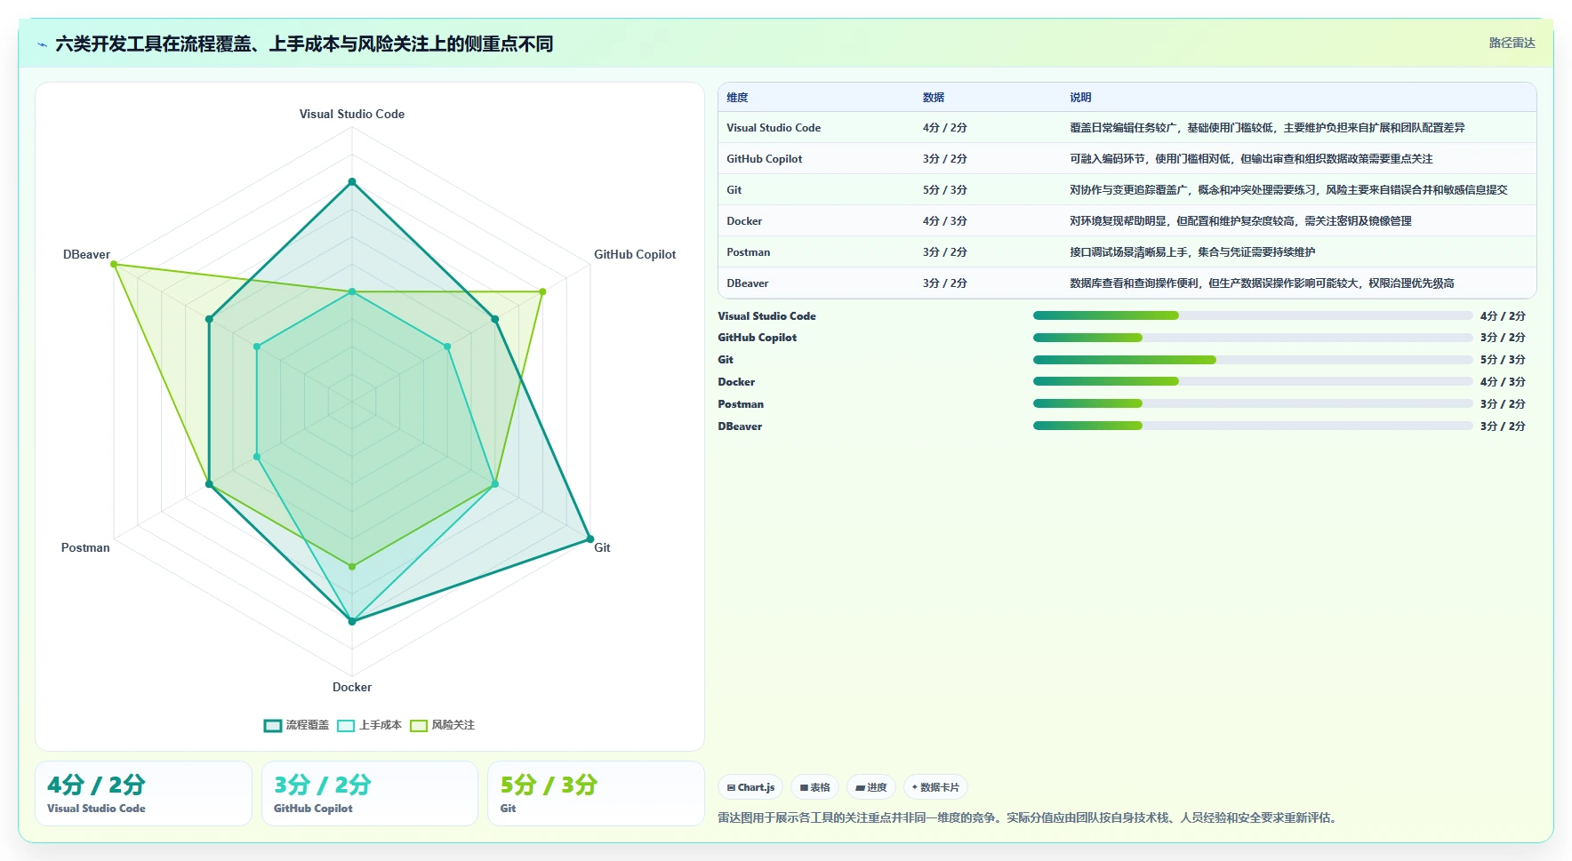Click the Chart.js tag icon
The image size is (1572, 861).
pos(731,787)
